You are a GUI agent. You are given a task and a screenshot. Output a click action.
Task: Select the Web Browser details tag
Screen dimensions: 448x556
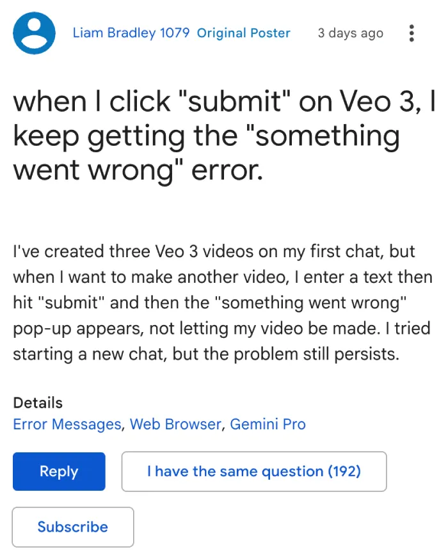(175, 424)
